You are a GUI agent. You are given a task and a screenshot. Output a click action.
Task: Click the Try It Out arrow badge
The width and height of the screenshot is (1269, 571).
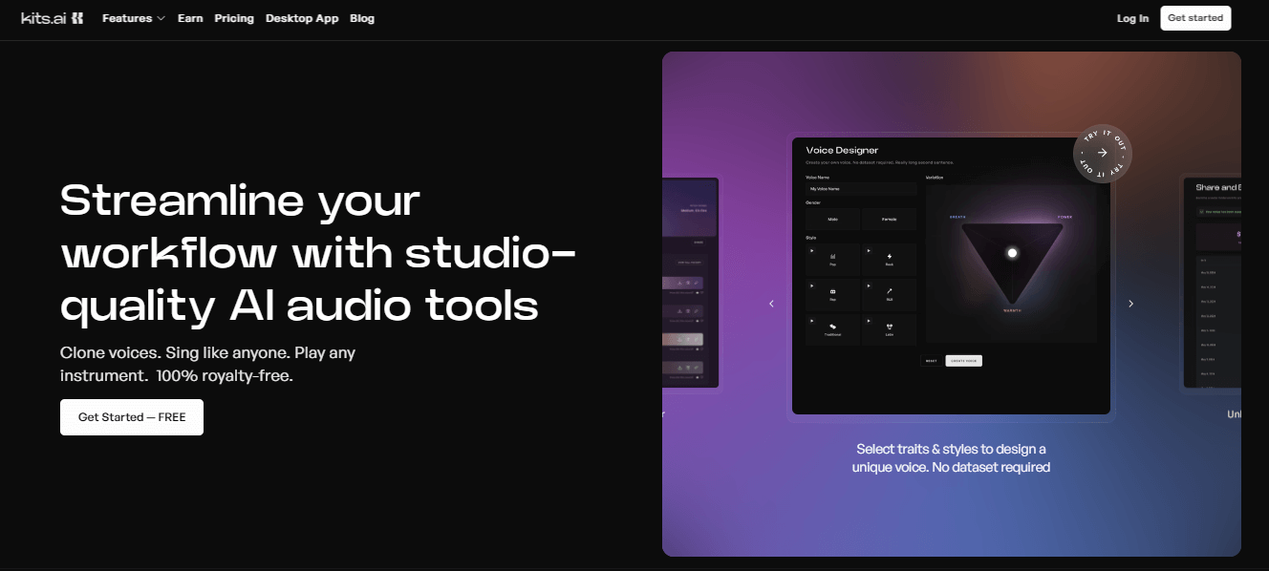point(1102,153)
